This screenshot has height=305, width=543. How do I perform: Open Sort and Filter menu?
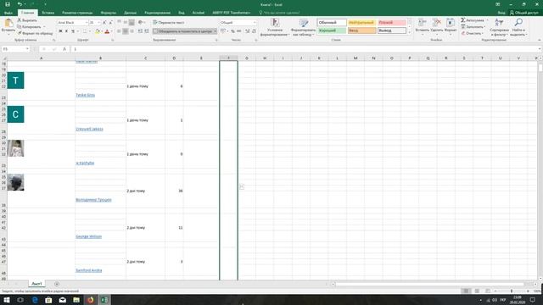click(x=499, y=27)
